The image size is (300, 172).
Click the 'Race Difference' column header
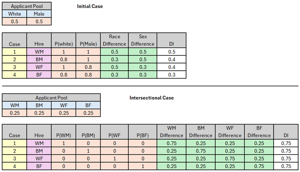pyautogui.click(x=114, y=40)
